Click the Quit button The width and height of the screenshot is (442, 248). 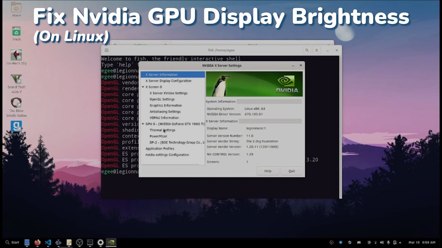click(x=292, y=171)
